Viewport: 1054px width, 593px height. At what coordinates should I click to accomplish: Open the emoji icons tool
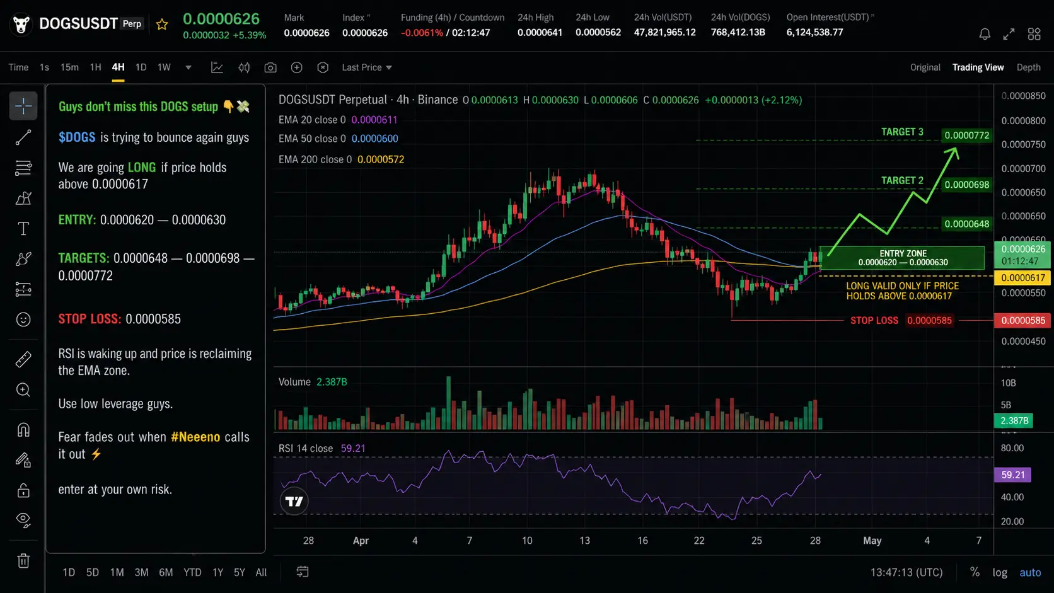(x=23, y=320)
